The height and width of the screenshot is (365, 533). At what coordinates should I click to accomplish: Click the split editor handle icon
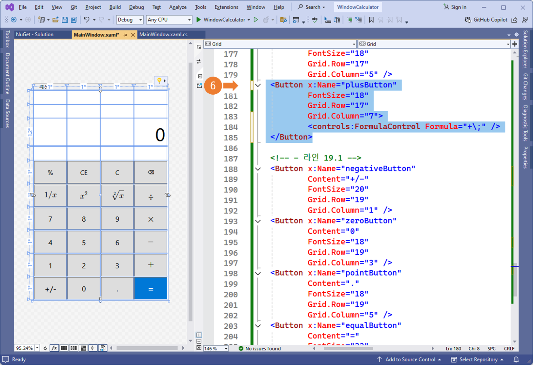515,44
